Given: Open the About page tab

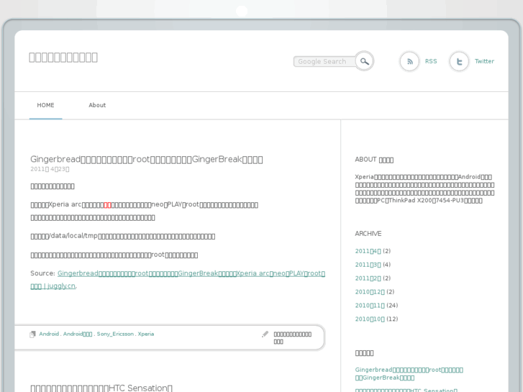Looking at the screenshot, I should [x=97, y=105].
